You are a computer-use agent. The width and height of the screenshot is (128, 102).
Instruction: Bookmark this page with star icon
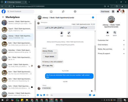coord(108,6)
